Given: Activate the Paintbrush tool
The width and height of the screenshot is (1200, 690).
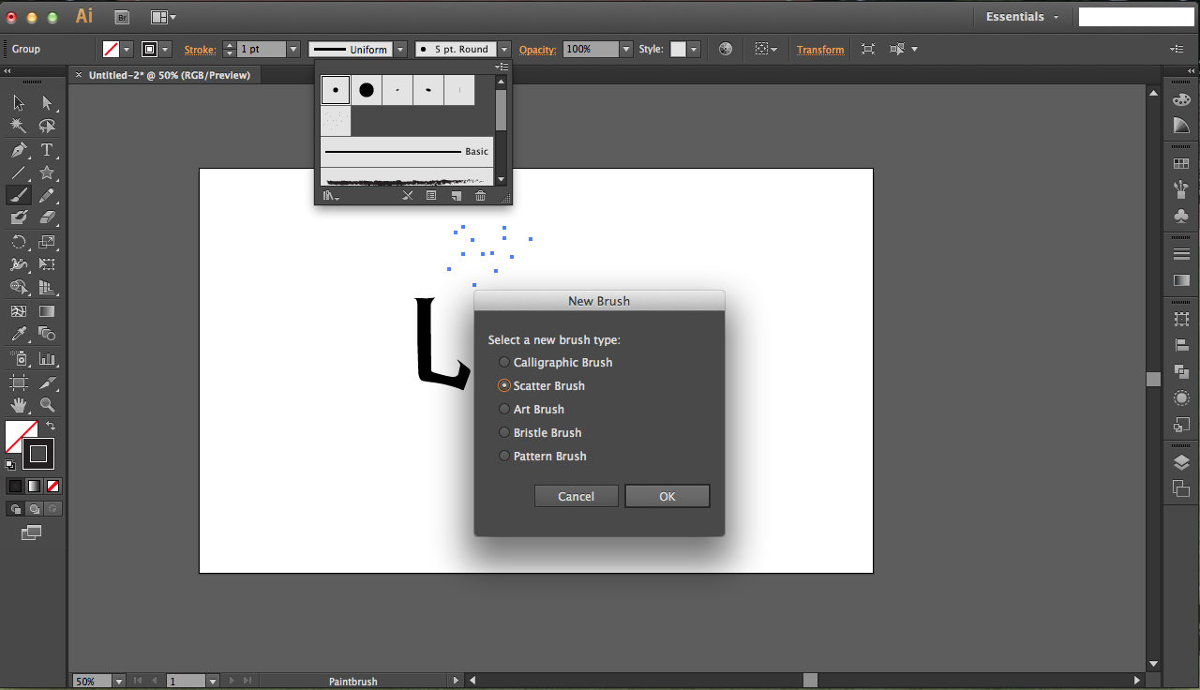Looking at the screenshot, I should 19,195.
